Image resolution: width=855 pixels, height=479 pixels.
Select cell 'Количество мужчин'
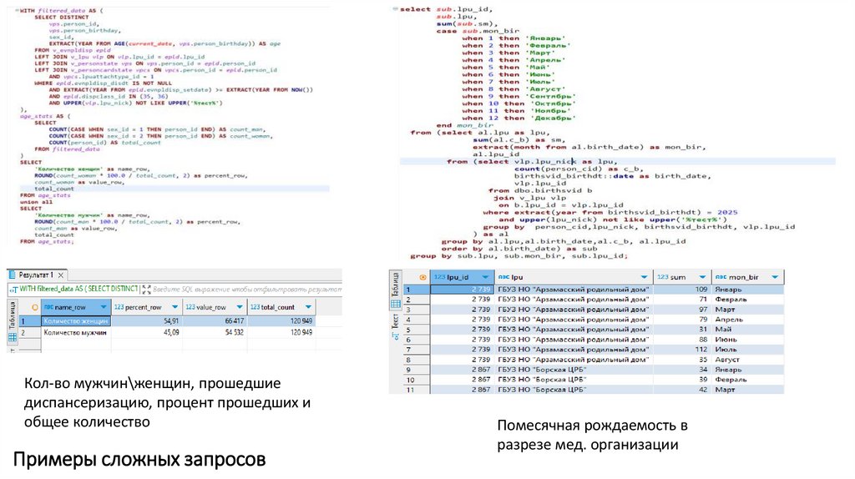click(x=76, y=332)
